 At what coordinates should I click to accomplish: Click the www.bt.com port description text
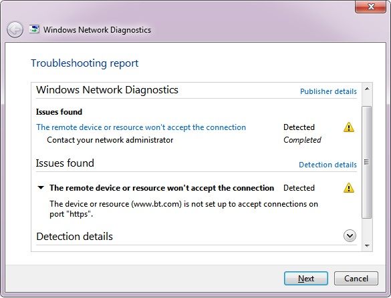coord(184,209)
